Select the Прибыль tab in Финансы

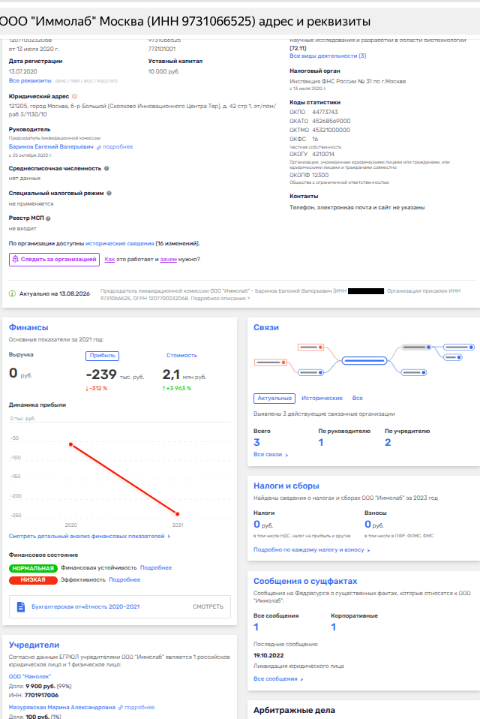click(102, 356)
